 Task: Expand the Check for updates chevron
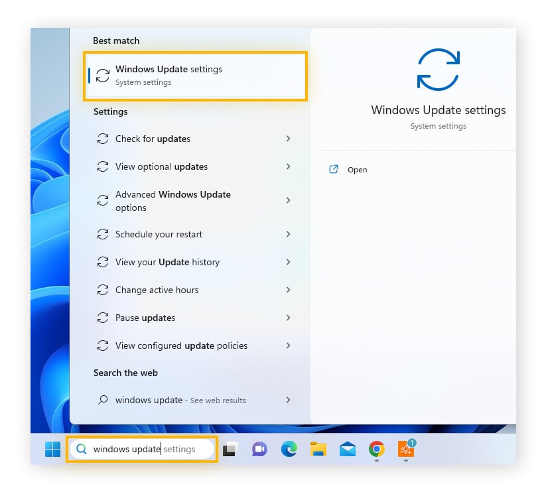coord(288,139)
